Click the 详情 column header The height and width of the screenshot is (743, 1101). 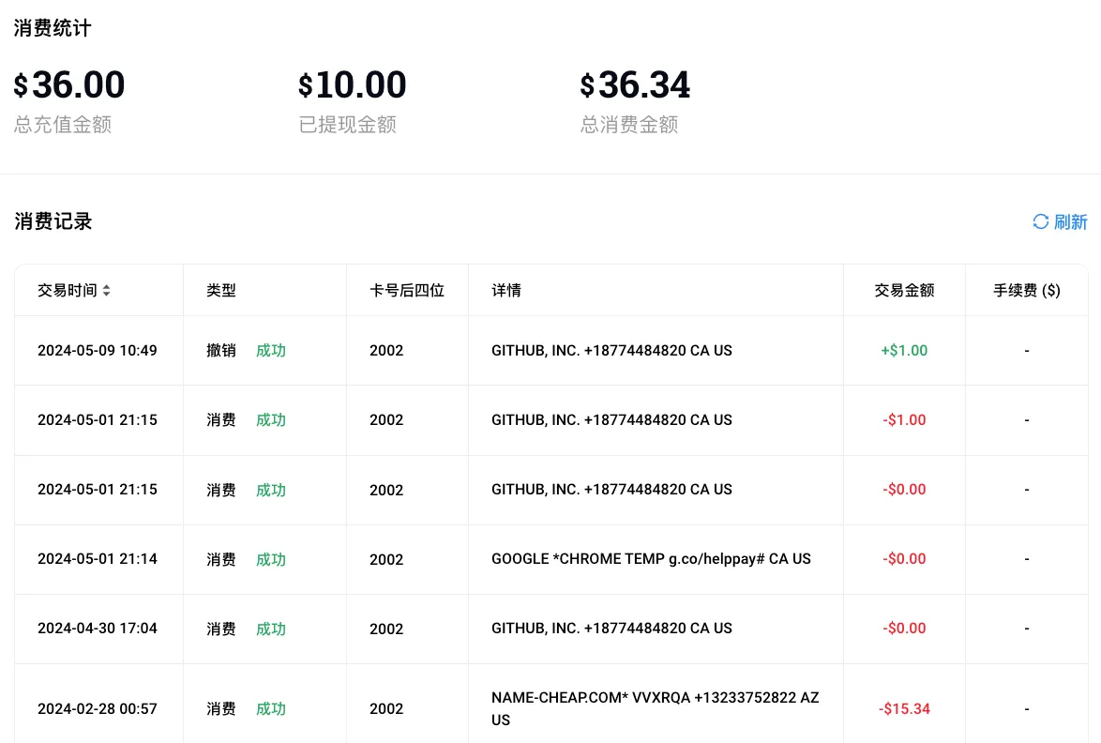click(506, 291)
